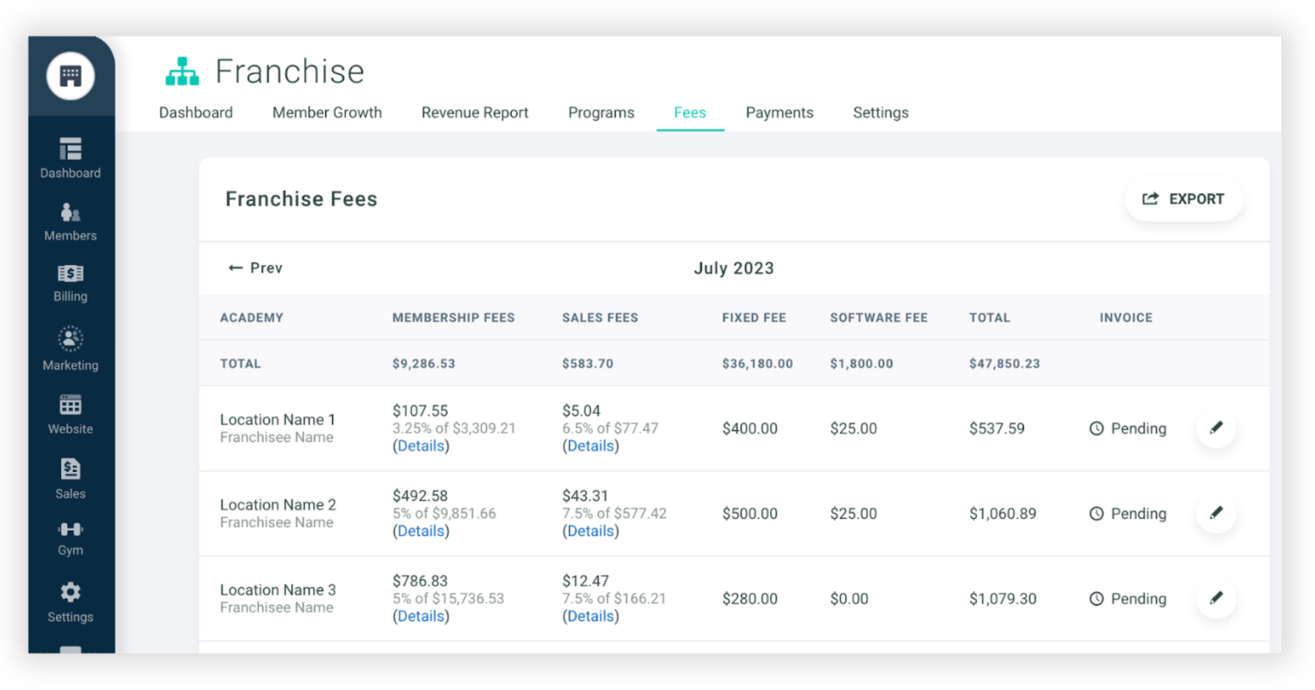Click the $0.00 software fee value
The width and height of the screenshot is (1315, 690).
(x=849, y=599)
